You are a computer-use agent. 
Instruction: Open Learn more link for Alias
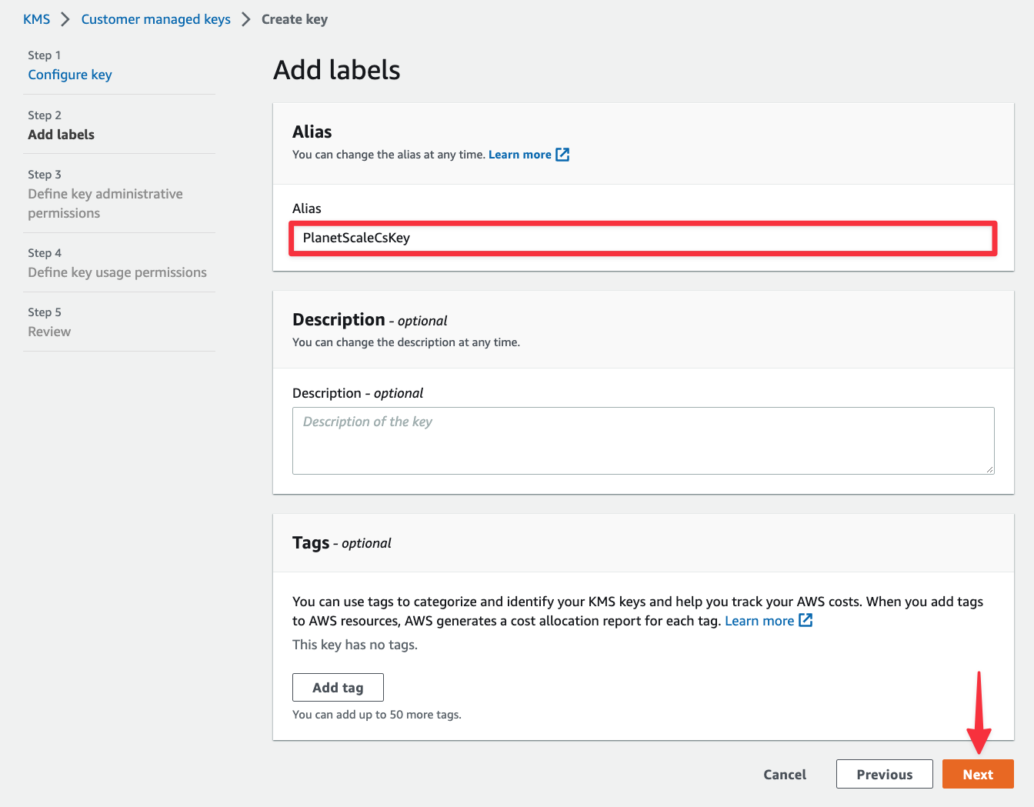point(520,155)
